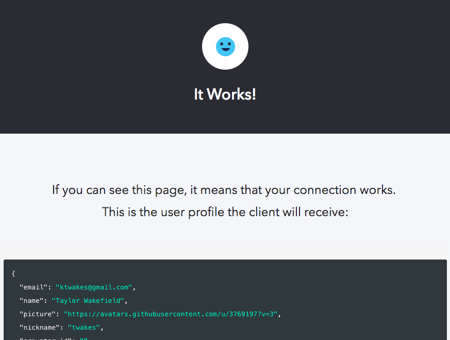Viewport: 450px width, 340px height.
Task: Click the "email" key in the JSON
Action: (x=32, y=287)
